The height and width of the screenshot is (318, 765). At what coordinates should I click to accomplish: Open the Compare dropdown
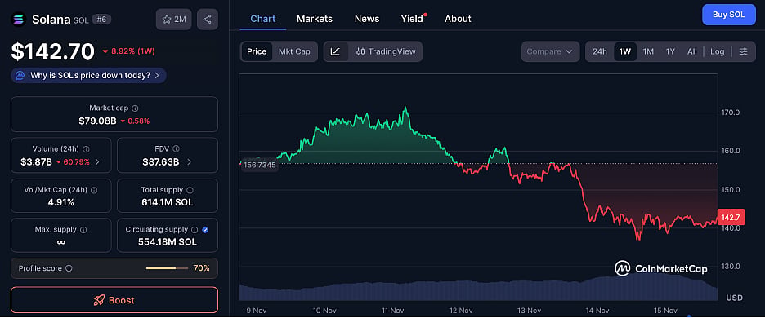click(x=550, y=51)
